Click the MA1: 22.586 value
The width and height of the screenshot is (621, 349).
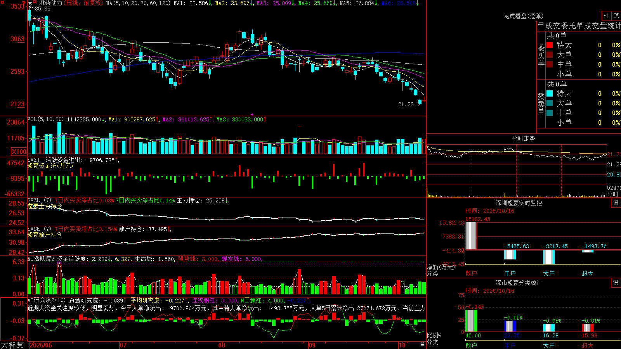tap(193, 3)
